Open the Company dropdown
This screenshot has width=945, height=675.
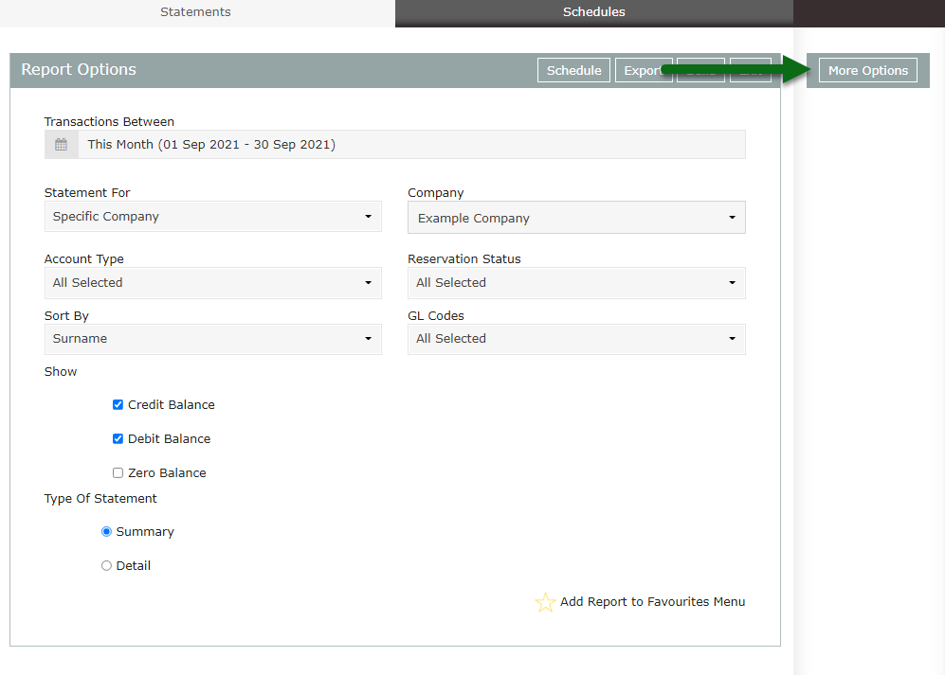tap(576, 218)
